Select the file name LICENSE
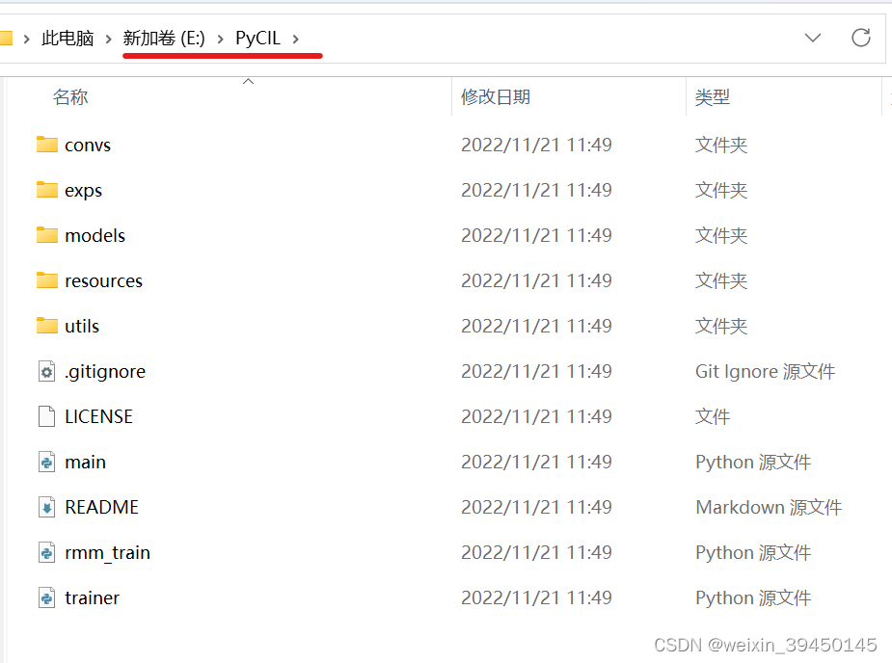The height and width of the screenshot is (663, 892). click(98, 416)
